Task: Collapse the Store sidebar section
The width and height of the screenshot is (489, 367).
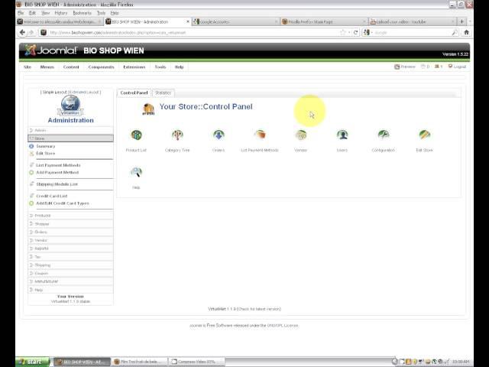Action: [71, 138]
